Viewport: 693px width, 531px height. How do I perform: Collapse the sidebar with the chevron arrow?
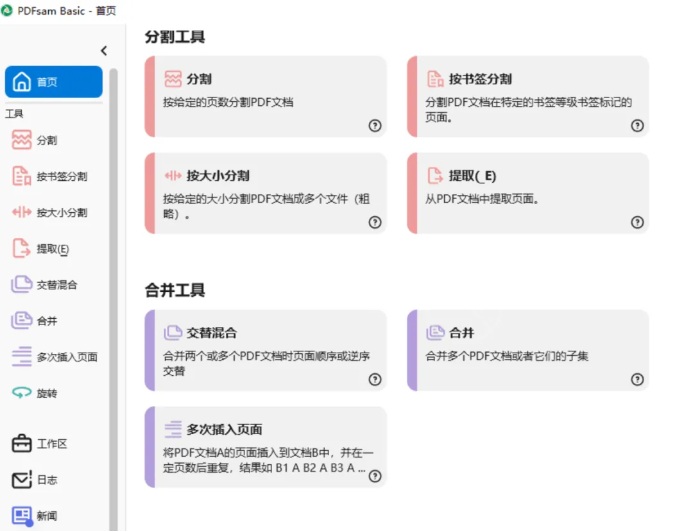[x=104, y=51]
